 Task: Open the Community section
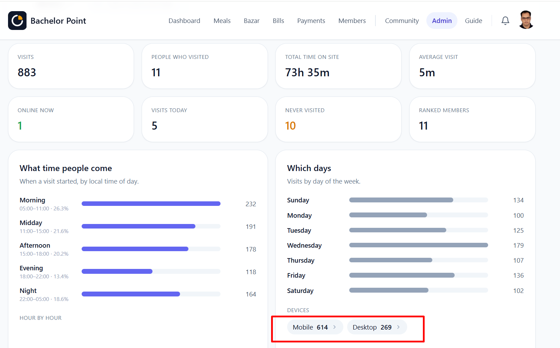tap(402, 21)
